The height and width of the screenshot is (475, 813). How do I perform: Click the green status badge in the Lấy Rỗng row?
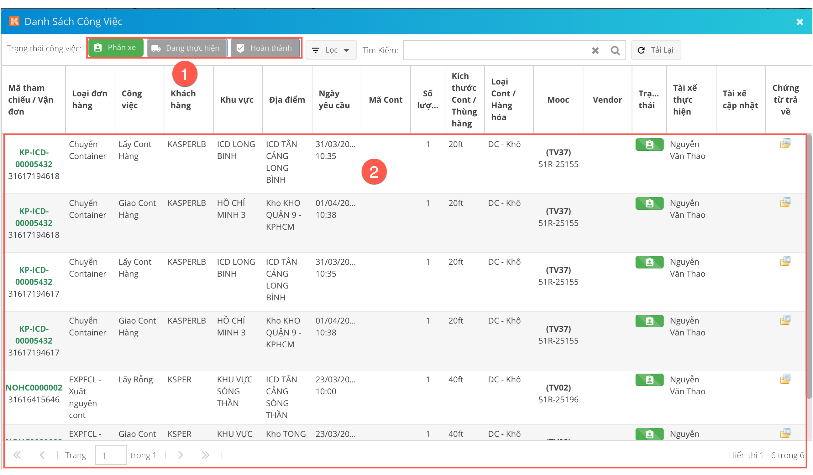tap(649, 380)
